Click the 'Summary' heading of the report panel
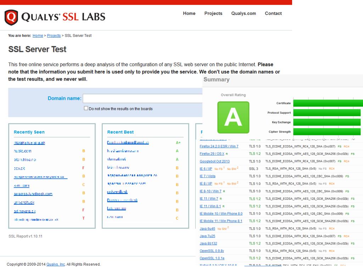The width and height of the screenshot is (363, 272). point(217,80)
